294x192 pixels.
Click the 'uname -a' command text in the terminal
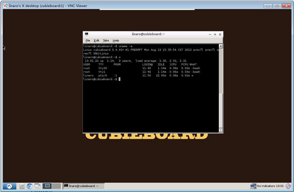(x=125, y=46)
